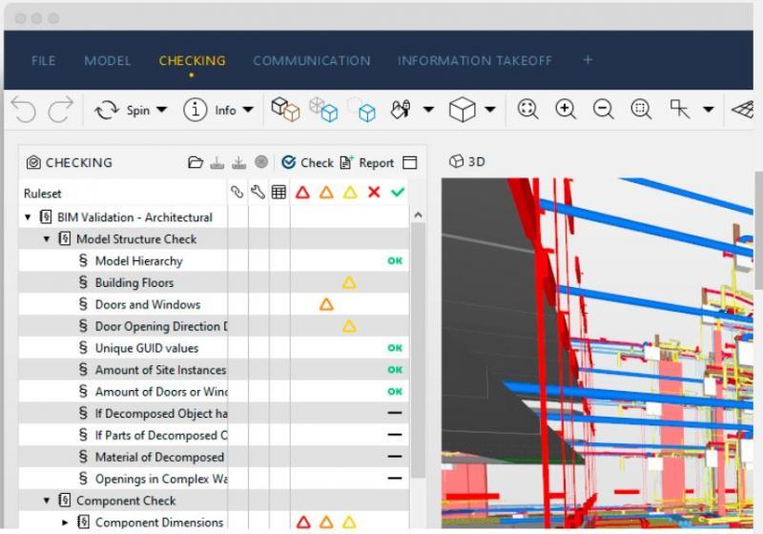Click Door Opening Direction yellow triangle

pos(349,326)
